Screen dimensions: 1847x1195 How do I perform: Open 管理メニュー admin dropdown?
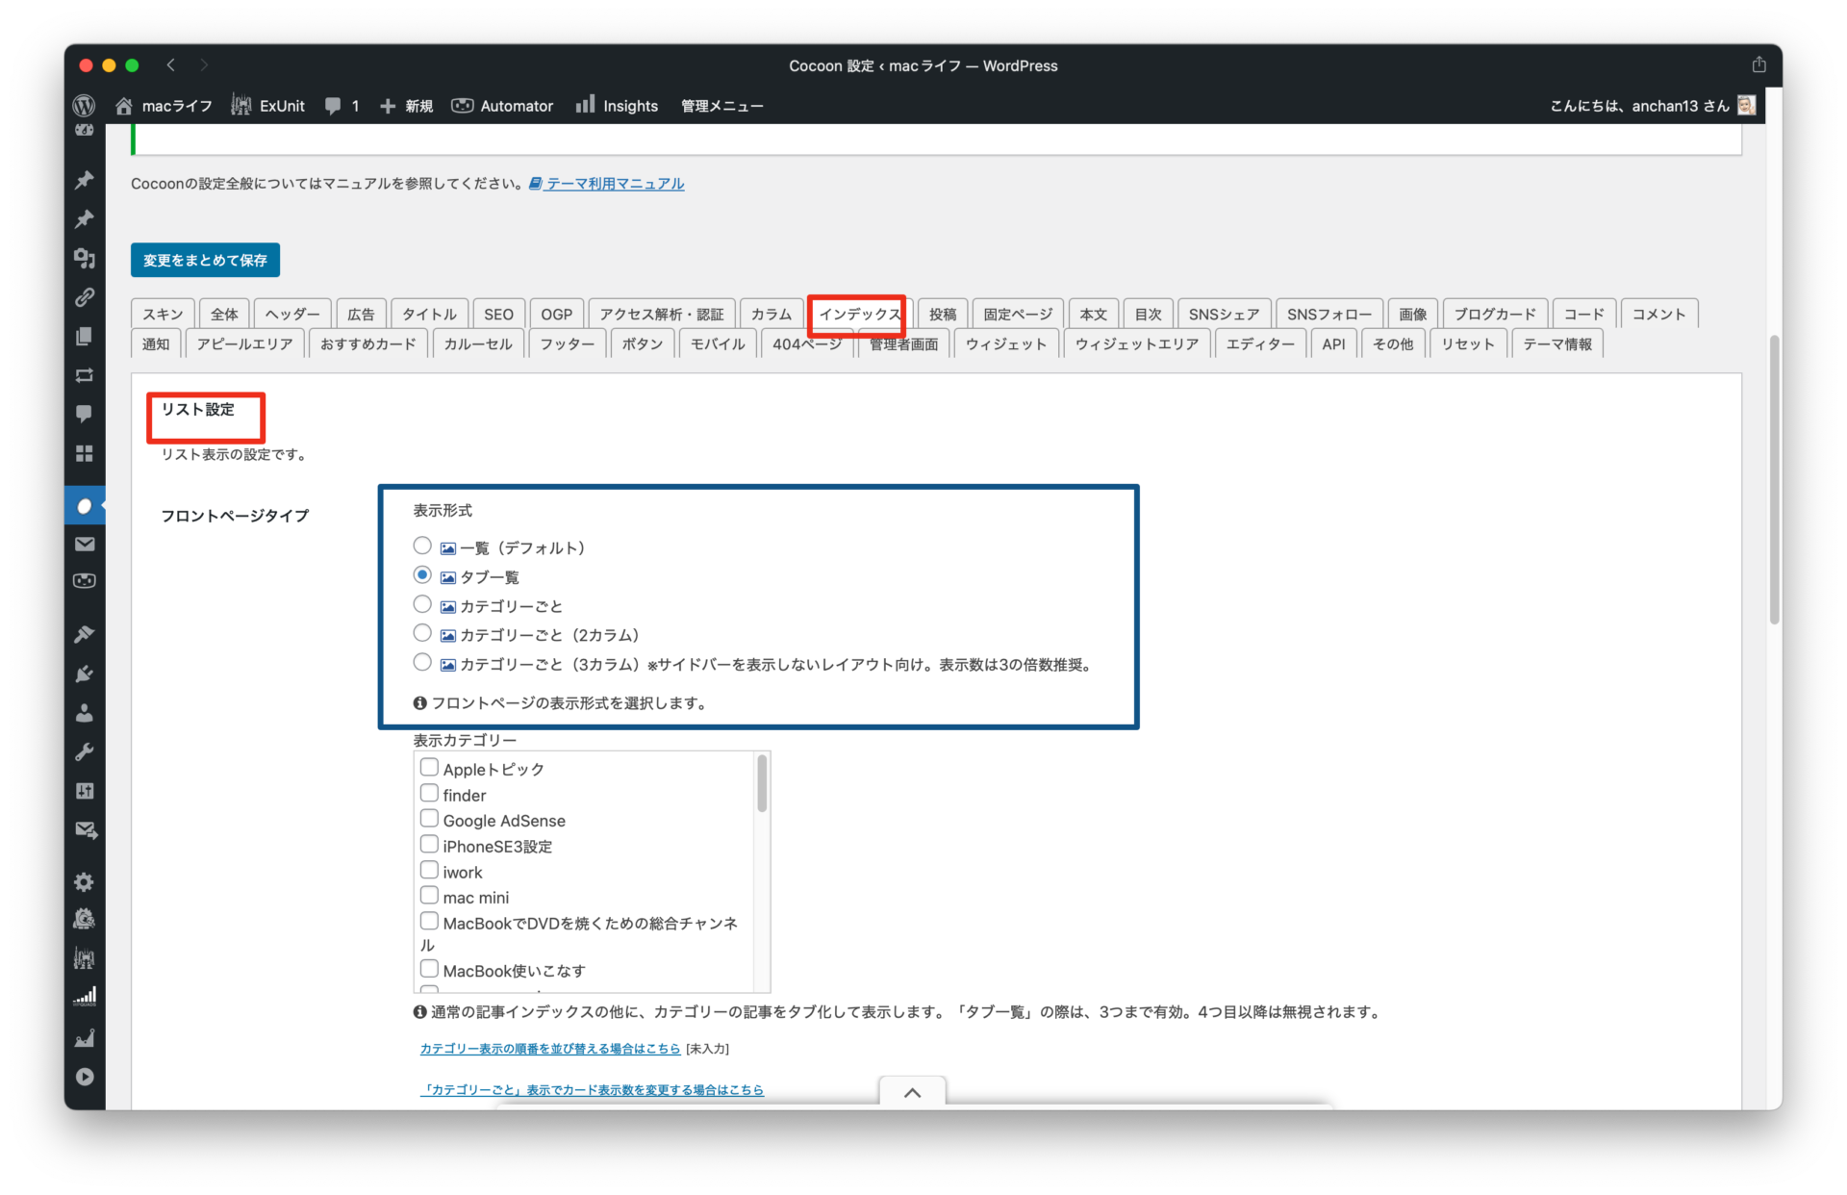point(721,106)
